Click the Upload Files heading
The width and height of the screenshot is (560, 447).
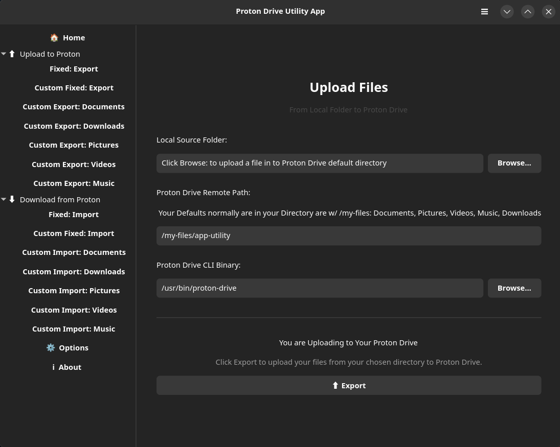tap(349, 87)
